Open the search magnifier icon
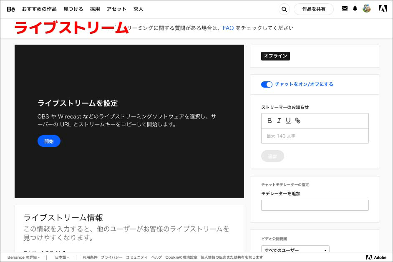Image resolution: width=393 pixels, height=262 pixels. pyautogui.click(x=284, y=9)
